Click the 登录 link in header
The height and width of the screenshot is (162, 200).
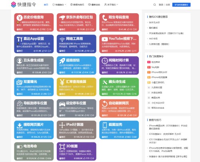click(x=161, y=5)
